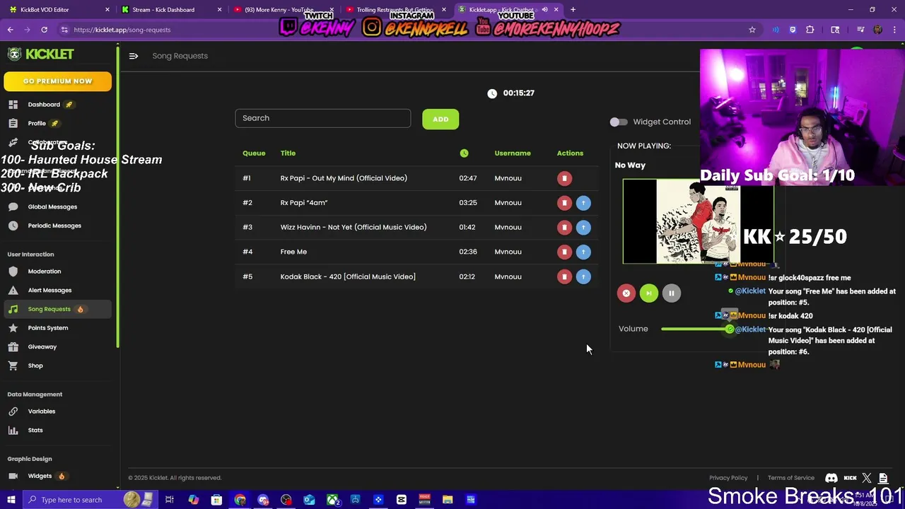Open the Giveaway page
905x509 pixels.
point(42,346)
